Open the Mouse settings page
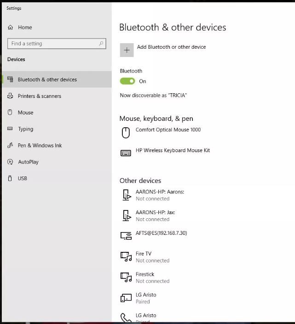This screenshot has width=295, height=324. [x=25, y=113]
